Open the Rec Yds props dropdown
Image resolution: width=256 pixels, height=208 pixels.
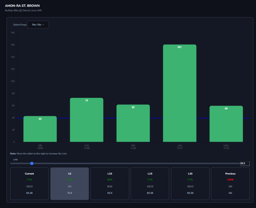coord(38,25)
